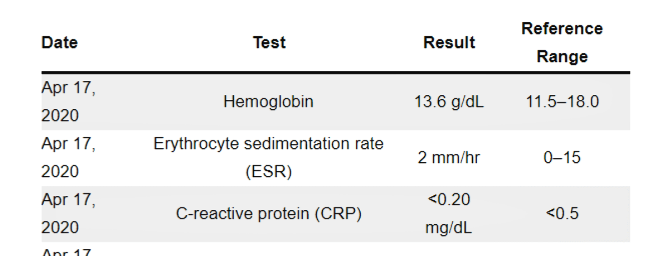Viewport: 669px width, 279px height.
Task: Select the 13.6 g/dL result value
Action: pyautogui.click(x=449, y=102)
